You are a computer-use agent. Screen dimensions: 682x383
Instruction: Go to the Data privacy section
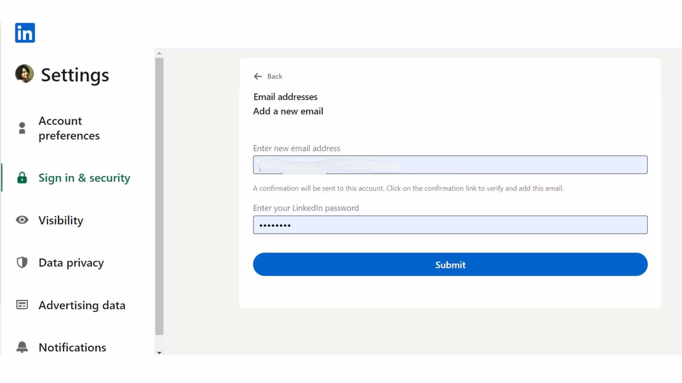(71, 262)
